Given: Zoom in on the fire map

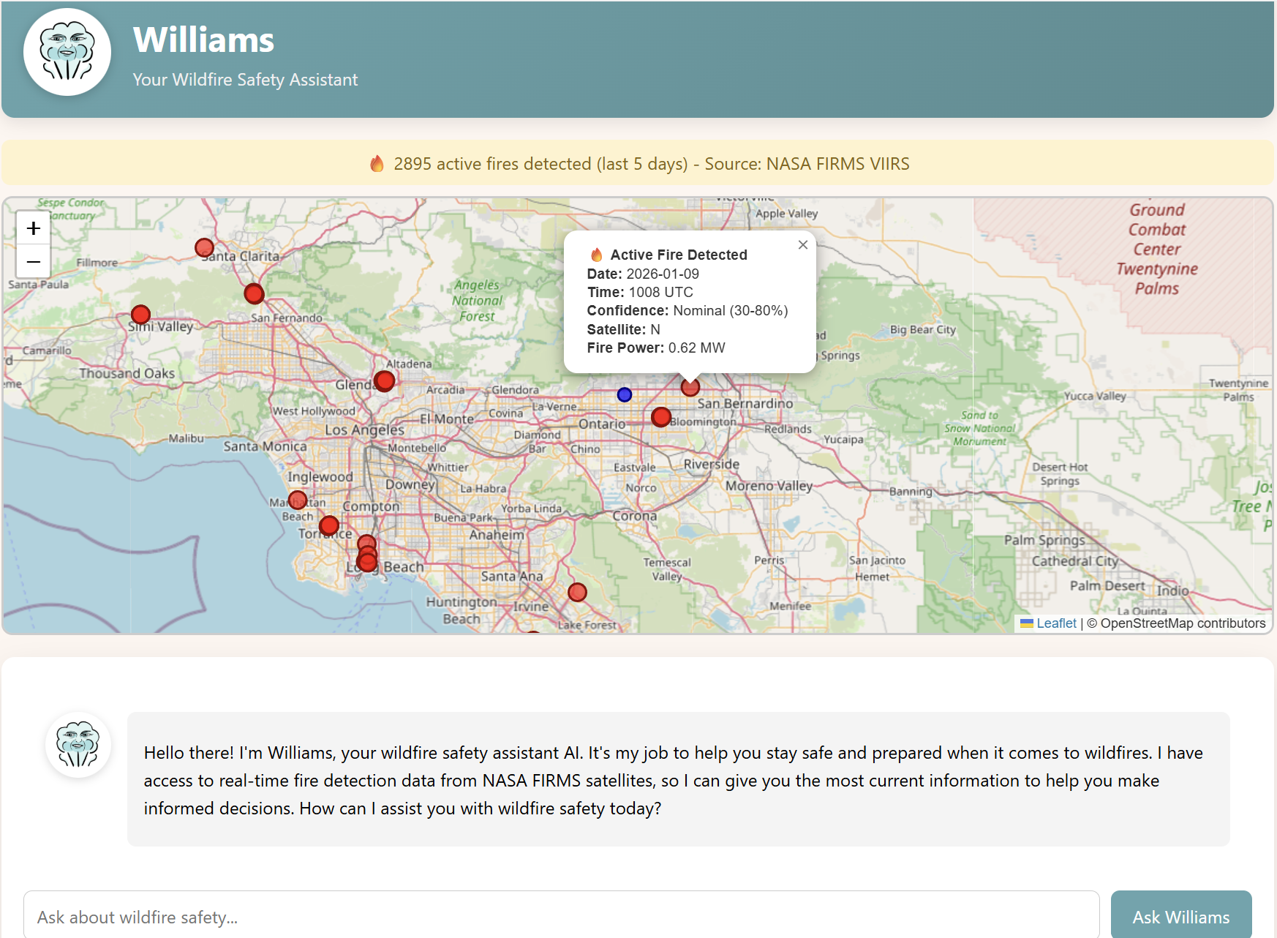Looking at the screenshot, I should click(34, 228).
